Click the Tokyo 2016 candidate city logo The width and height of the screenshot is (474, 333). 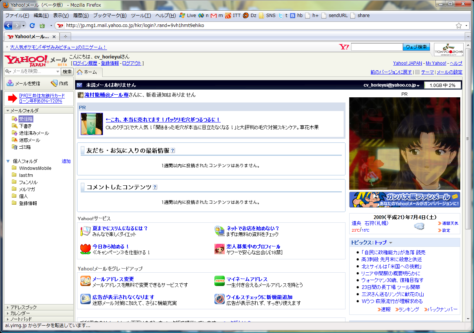pos(448,50)
